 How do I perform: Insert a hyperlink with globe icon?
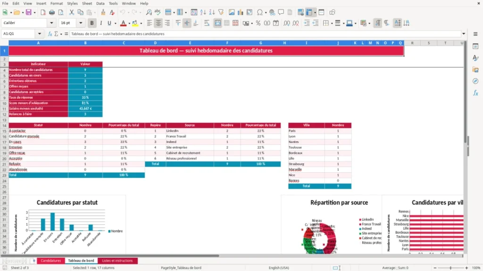[x=272, y=12]
